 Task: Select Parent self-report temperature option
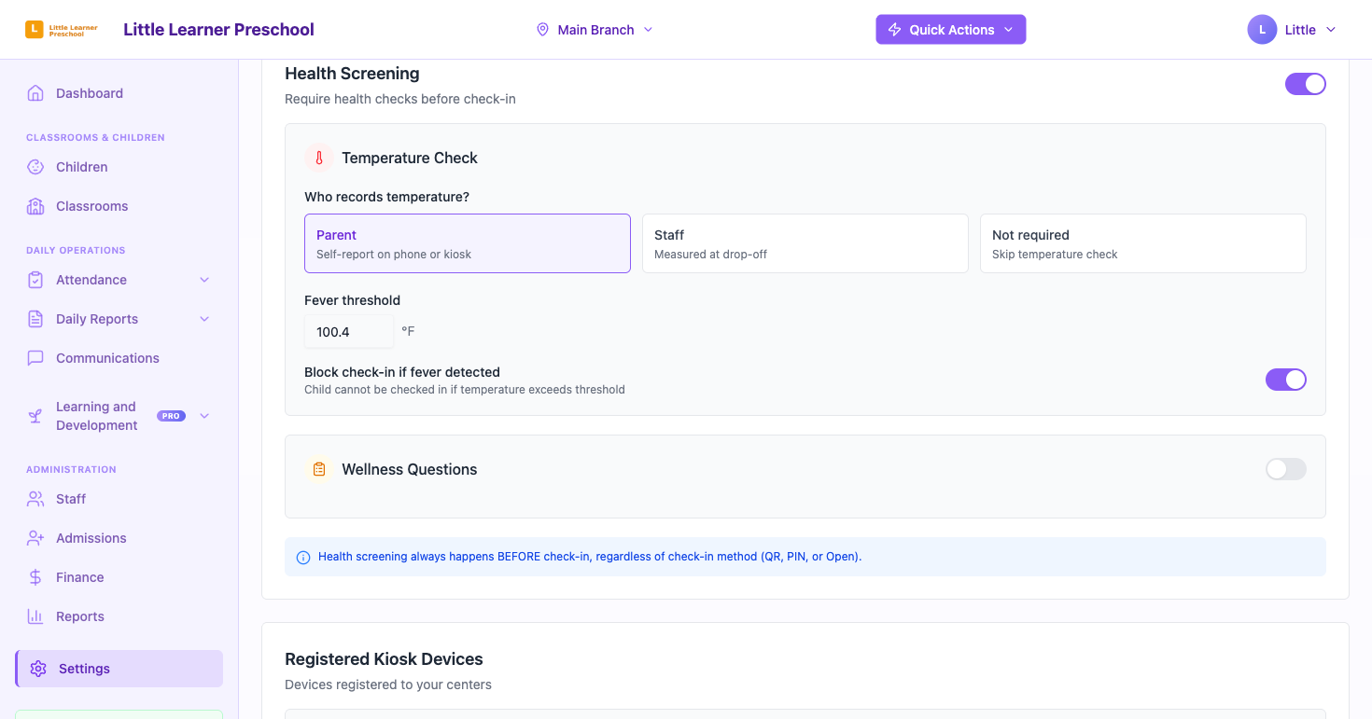pyautogui.click(x=468, y=243)
